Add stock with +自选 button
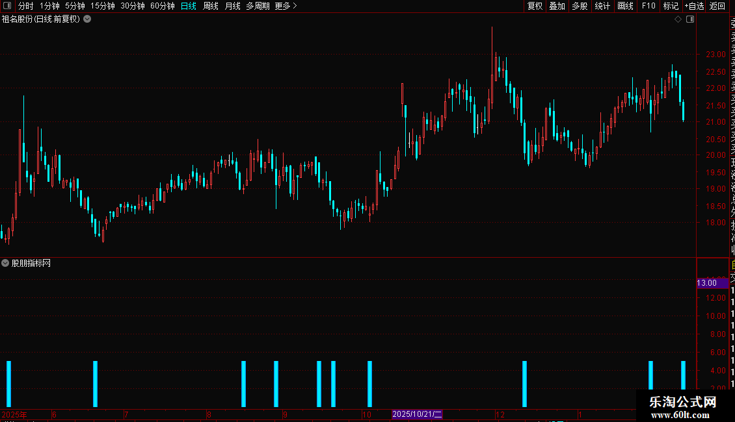Screen dimensions: 735x422 (694, 6)
